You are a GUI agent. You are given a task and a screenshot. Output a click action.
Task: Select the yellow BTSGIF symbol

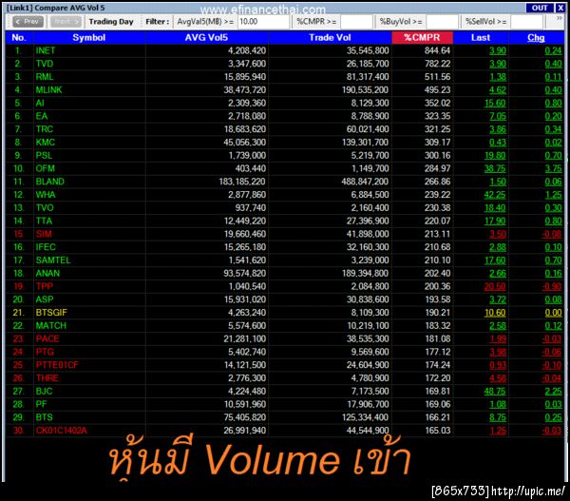tap(51, 313)
